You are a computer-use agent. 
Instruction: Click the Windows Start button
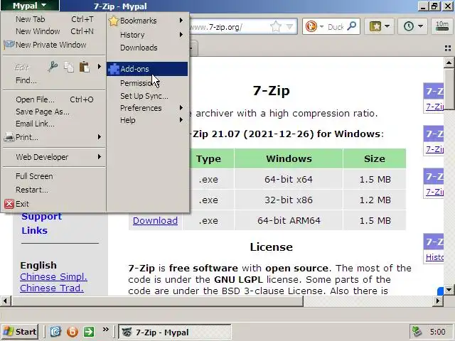20,332
